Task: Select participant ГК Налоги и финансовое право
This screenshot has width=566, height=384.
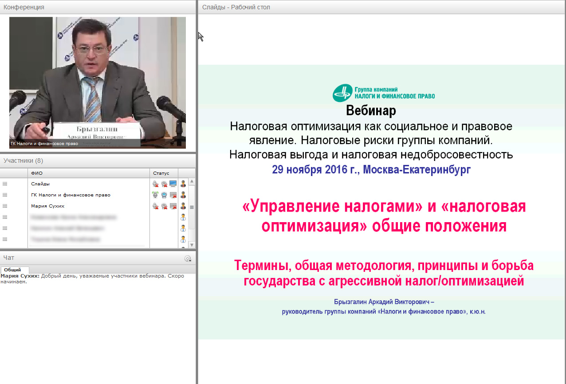Action: click(x=71, y=195)
